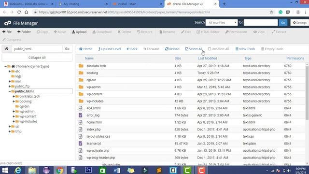Click the search Go button
Screen dimensions: 309x174
(283, 23)
